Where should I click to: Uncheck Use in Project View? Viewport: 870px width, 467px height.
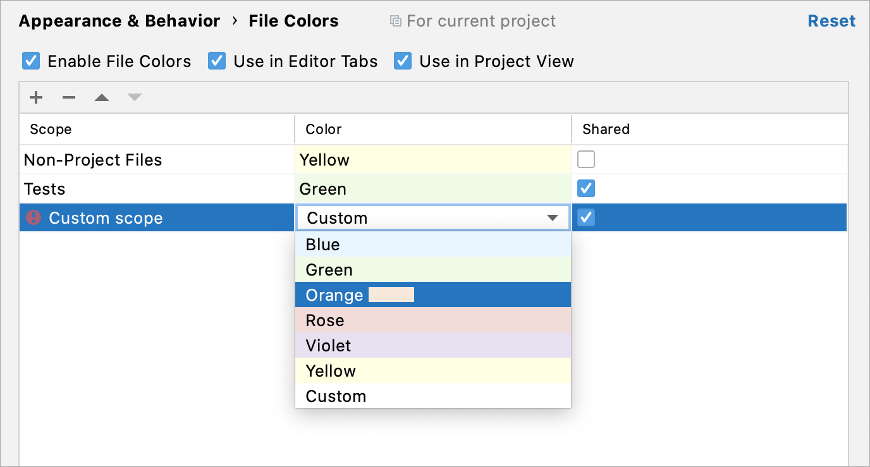403,61
